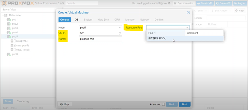This screenshot has width=248, height=110.
Task: Expand the pve2 tree node
Action: click(x=6, y=24)
